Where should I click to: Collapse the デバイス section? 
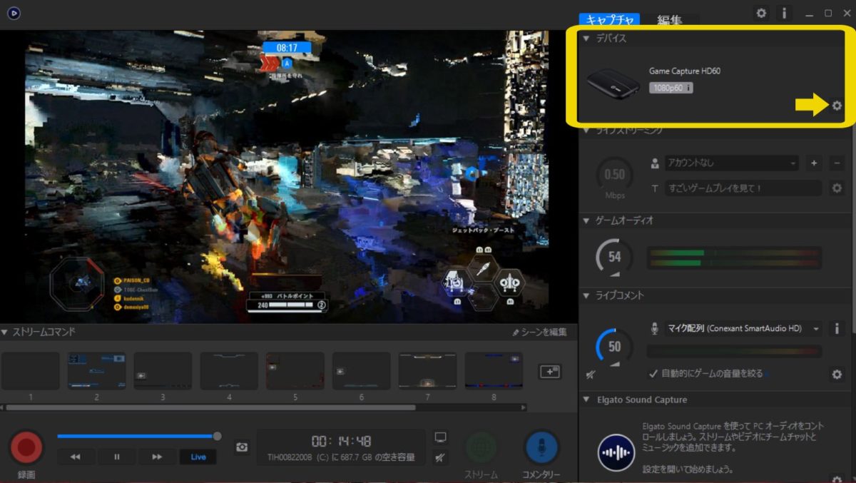586,38
